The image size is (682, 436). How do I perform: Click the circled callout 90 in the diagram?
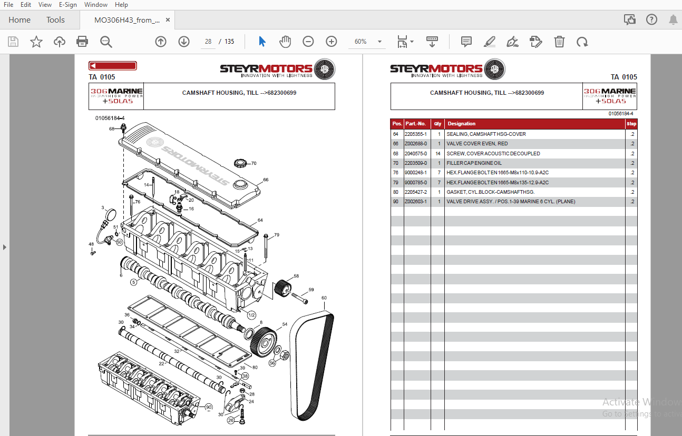click(209, 407)
